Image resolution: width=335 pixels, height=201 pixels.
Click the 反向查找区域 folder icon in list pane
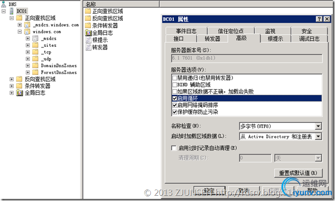point(88,18)
